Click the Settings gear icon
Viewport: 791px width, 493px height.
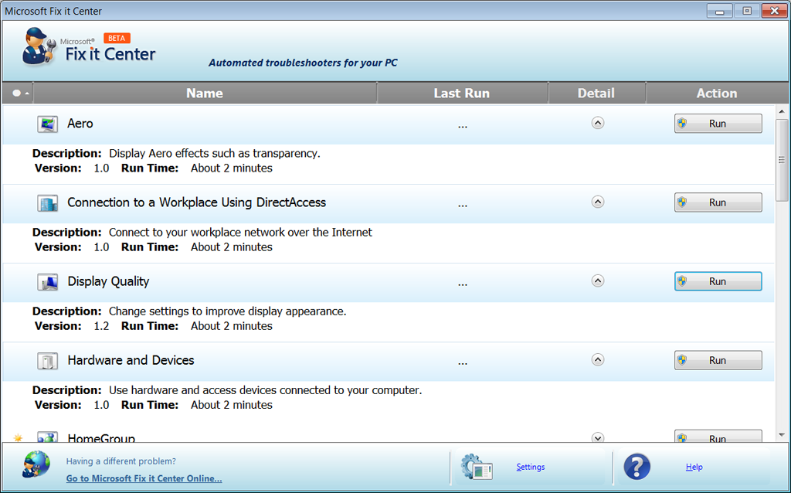477,467
